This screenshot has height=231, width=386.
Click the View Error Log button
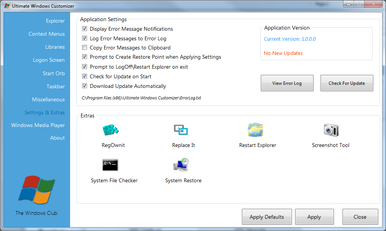click(x=287, y=83)
